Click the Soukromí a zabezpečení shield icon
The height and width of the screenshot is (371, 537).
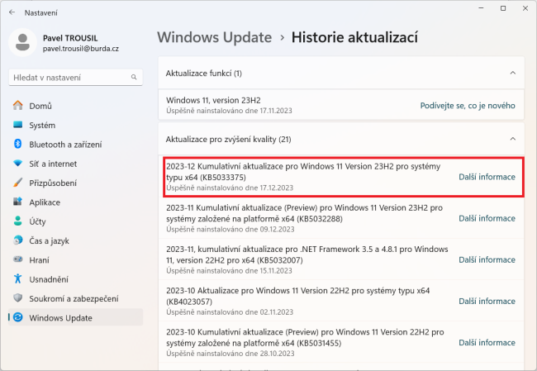tap(18, 298)
